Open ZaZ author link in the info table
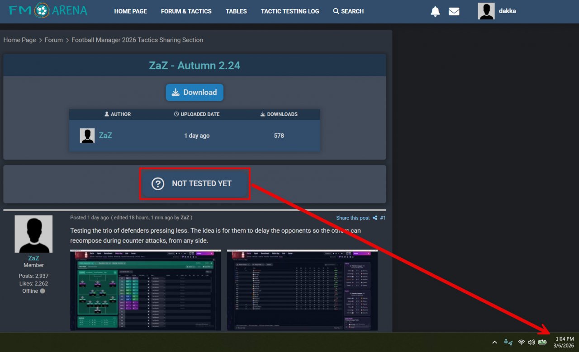The height and width of the screenshot is (352, 579). point(105,136)
